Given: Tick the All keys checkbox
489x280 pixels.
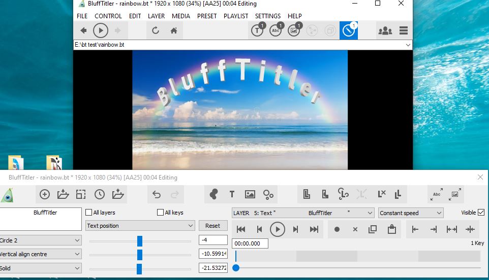Looking at the screenshot, I should click(x=161, y=213).
